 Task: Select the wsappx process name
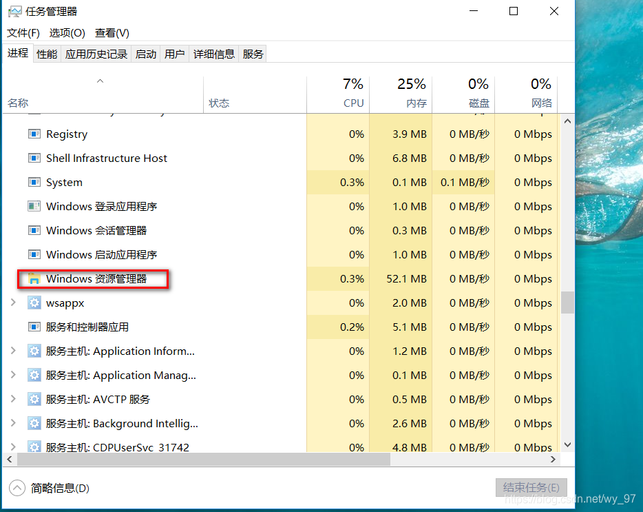point(65,303)
